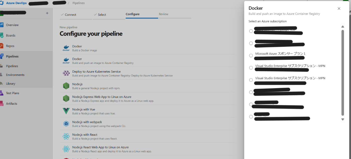Select the Repos sidebar icon
This screenshot has width=351, height=159.
tap(2, 46)
